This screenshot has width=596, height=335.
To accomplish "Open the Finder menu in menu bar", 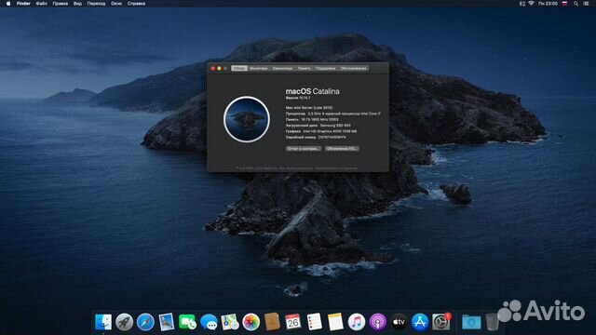I will coord(23,4).
